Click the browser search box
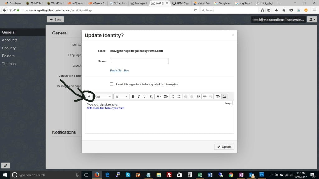 click(229, 10)
